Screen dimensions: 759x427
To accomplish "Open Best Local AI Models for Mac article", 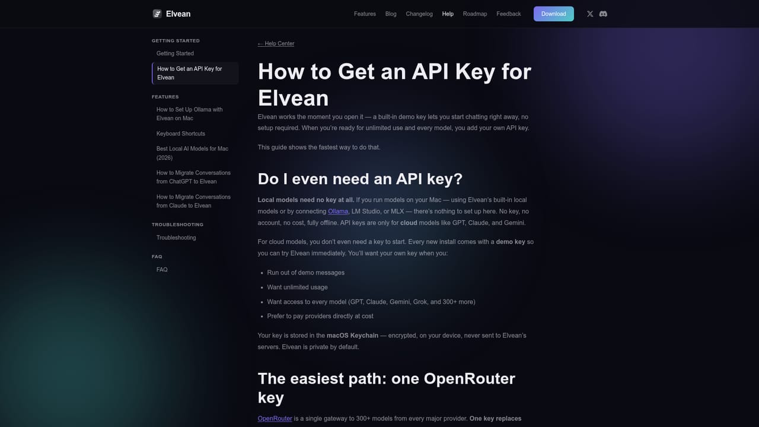I will [195, 153].
